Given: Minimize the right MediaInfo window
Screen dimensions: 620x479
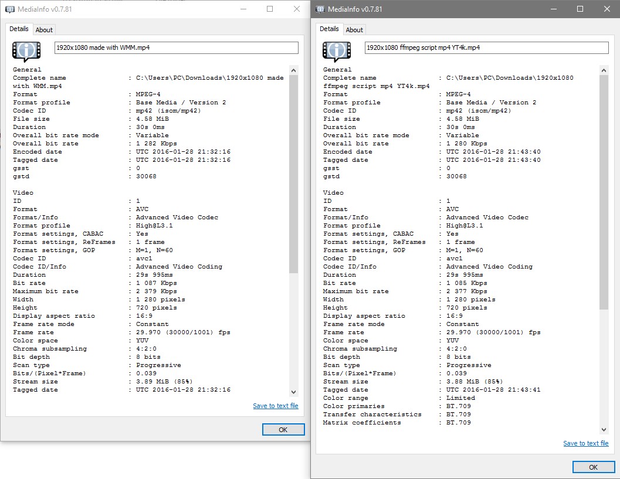Looking at the screenshot, I should pos(554,9).
